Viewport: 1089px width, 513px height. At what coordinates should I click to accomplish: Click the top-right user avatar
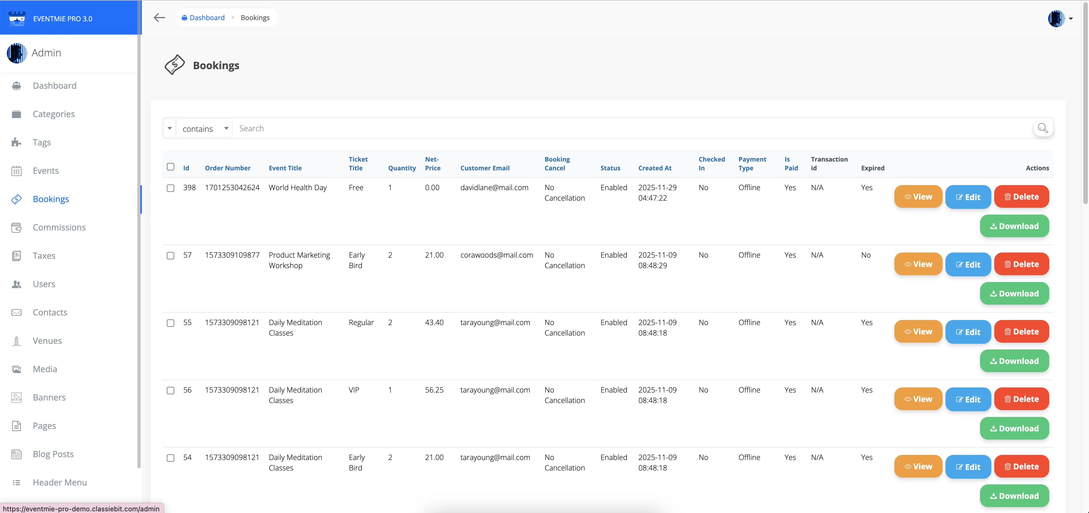pyautogui.click(x=1056, y=18)
